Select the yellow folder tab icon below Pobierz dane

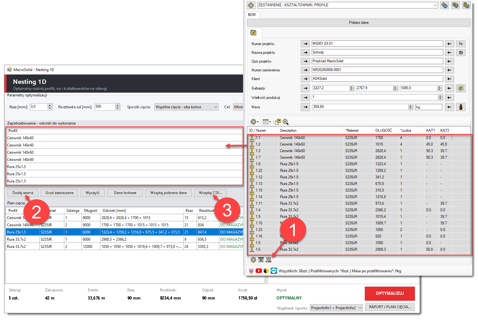pos(253,33)
